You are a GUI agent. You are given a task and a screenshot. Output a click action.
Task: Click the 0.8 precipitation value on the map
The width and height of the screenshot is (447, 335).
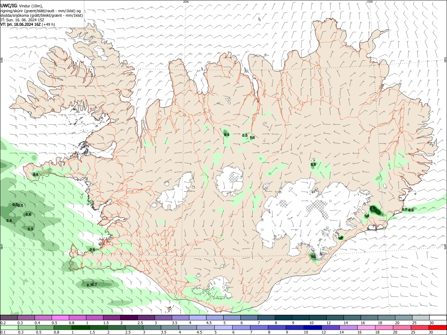pos(313,164)
